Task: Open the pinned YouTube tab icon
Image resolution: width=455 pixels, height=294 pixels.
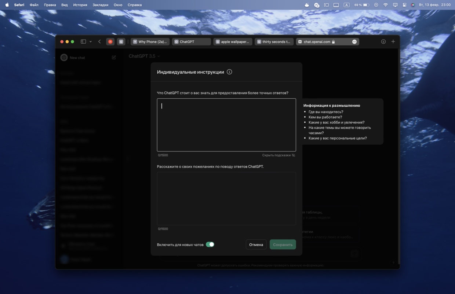Action: click(x=110, y=42)
